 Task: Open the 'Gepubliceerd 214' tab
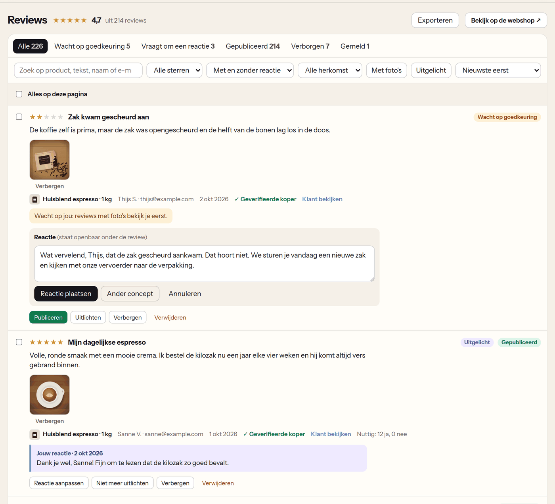coord(253,46)
